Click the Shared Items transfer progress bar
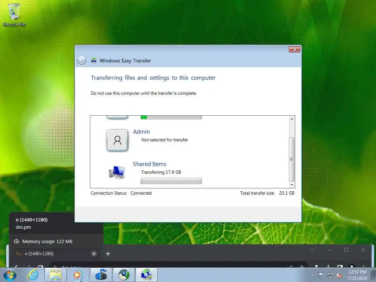The width and height of the screenshot is (376, 282). (171, 181)
